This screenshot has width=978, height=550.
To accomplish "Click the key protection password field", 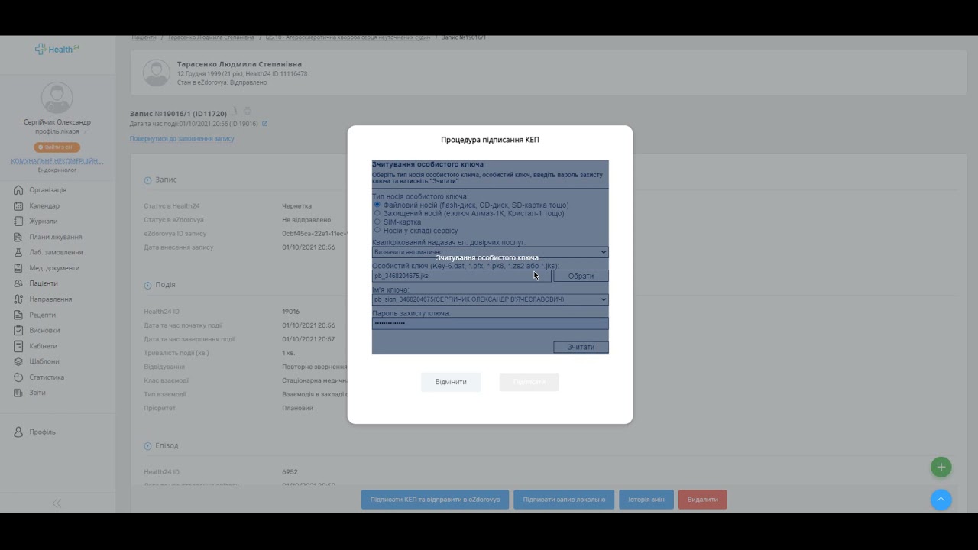I will coord(491,323).
